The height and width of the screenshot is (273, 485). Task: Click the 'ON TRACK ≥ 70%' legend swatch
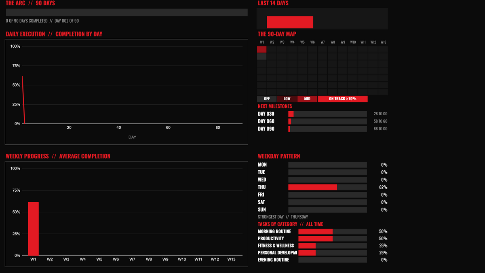(343, 99)
